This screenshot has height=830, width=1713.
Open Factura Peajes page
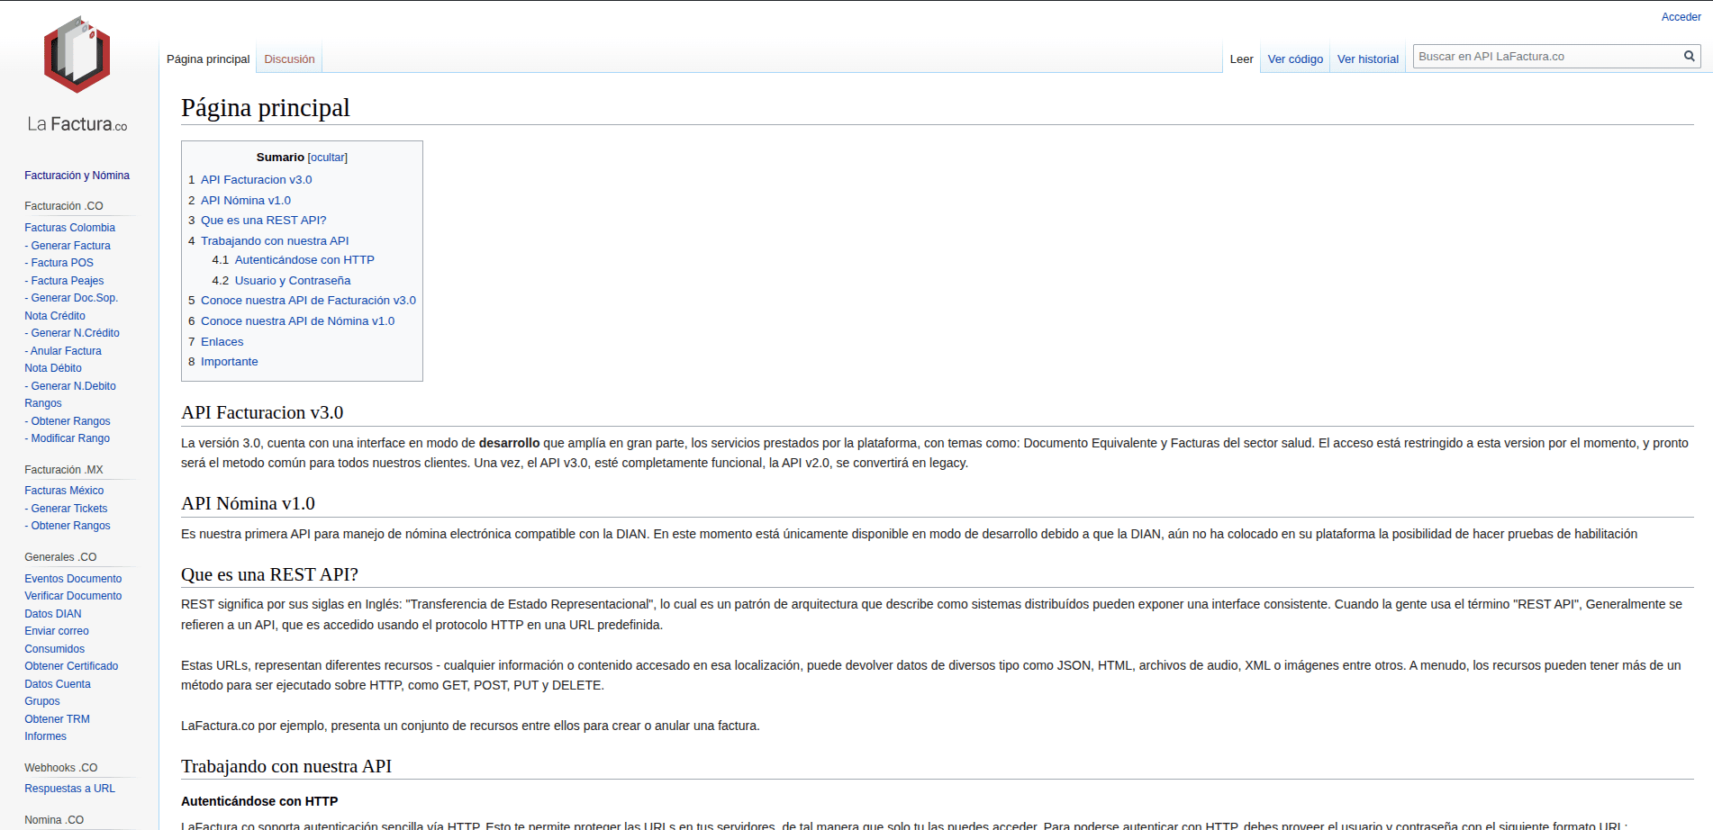point(64,281)
